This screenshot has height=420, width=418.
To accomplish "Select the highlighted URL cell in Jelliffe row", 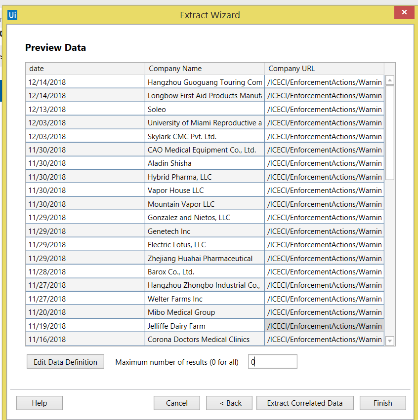I will 324,325.
